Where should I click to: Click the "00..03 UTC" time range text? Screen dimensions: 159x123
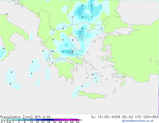click(x=132, y=117)
